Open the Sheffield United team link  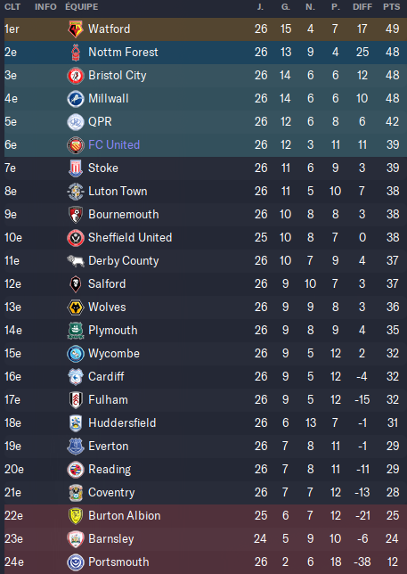pos(130,238)
